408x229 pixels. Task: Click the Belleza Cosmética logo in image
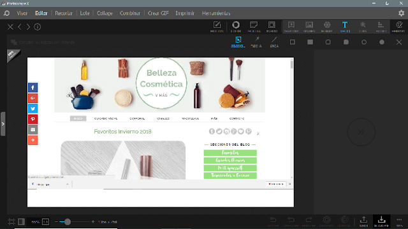(x=161, y=83)
